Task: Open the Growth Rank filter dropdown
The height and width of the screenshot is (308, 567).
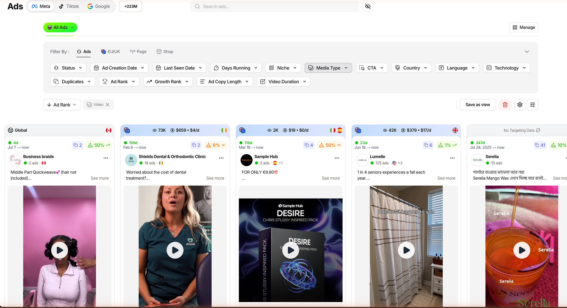Action: click(x=168, y=82)
